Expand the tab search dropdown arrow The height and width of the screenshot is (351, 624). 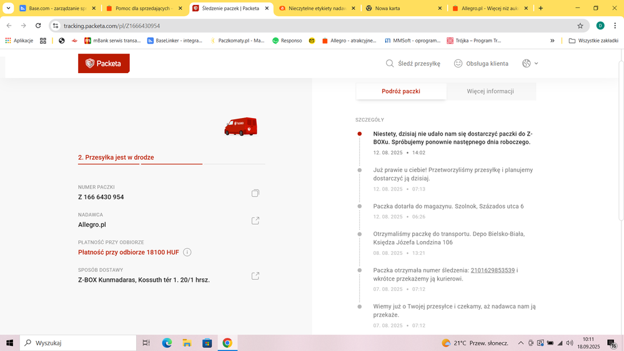(9, 8)
